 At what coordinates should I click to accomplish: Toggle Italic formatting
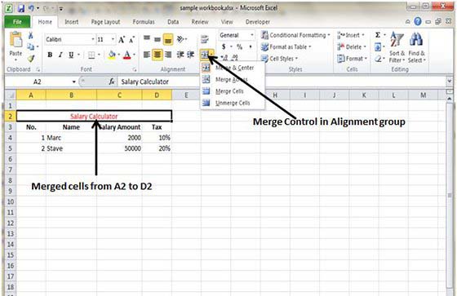tap(60, 55)
